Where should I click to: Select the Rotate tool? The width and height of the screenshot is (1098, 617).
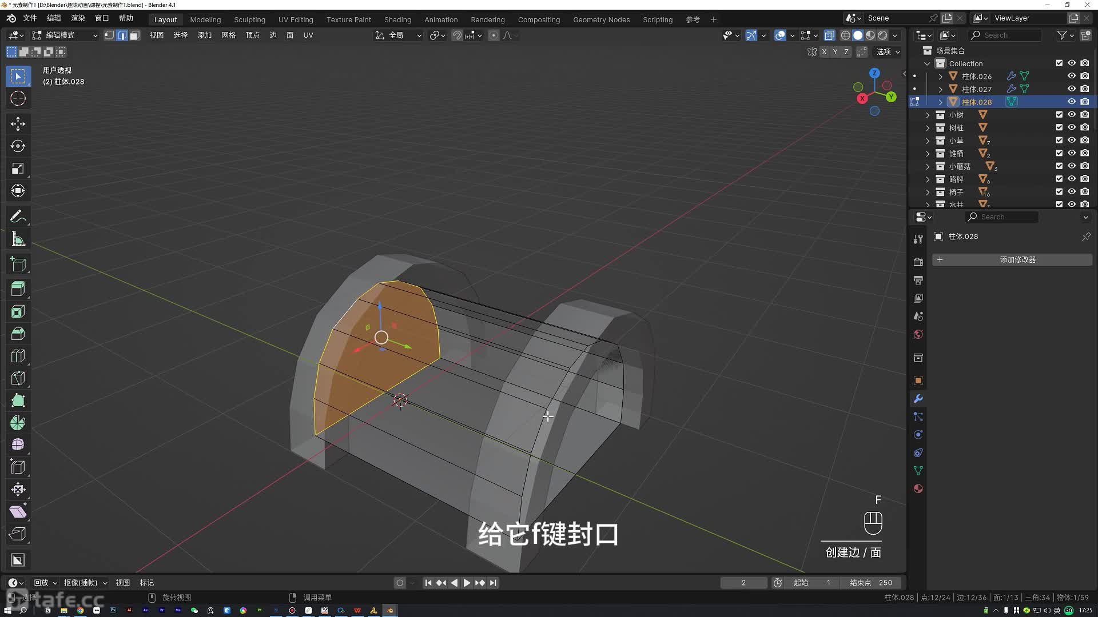coord(18,146)
